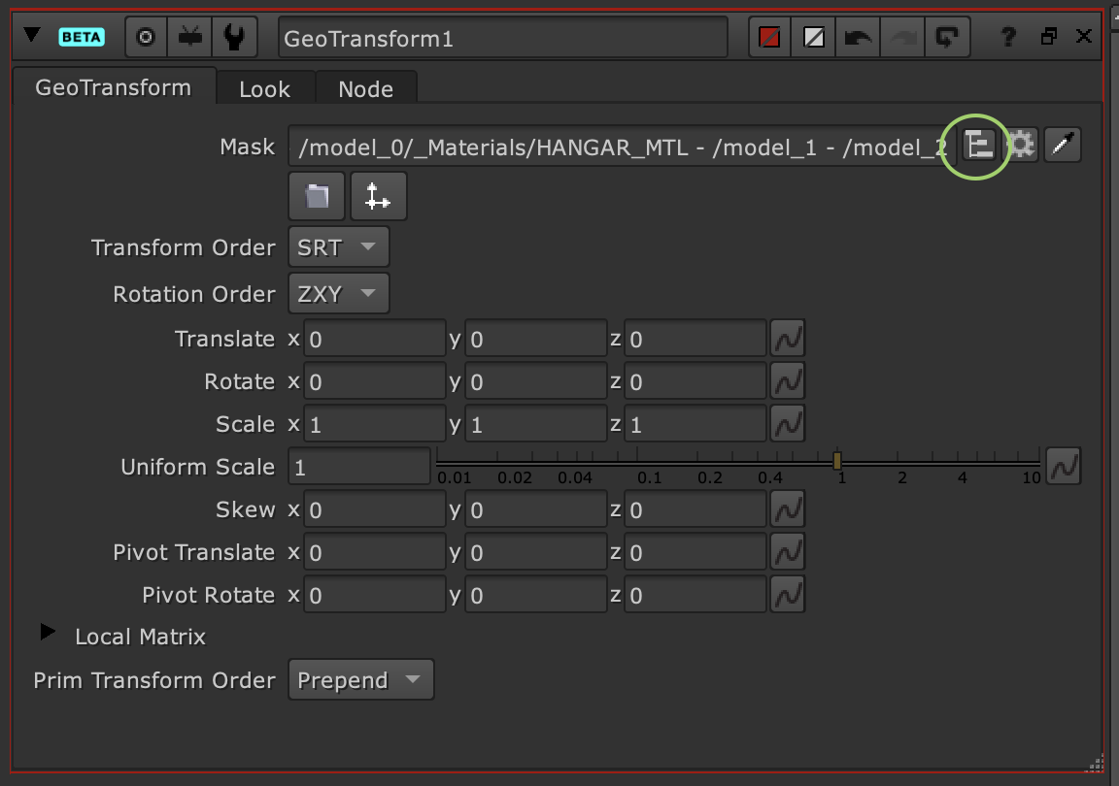This screenshot has width=1119, height=786.
Task: Click the revert icon in panel header
Action: point(944,38)
